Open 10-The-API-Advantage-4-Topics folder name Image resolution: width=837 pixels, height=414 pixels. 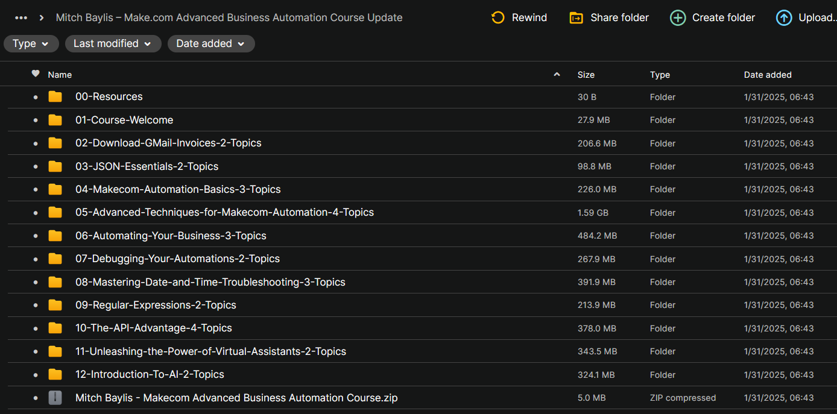tap(154, 328)
